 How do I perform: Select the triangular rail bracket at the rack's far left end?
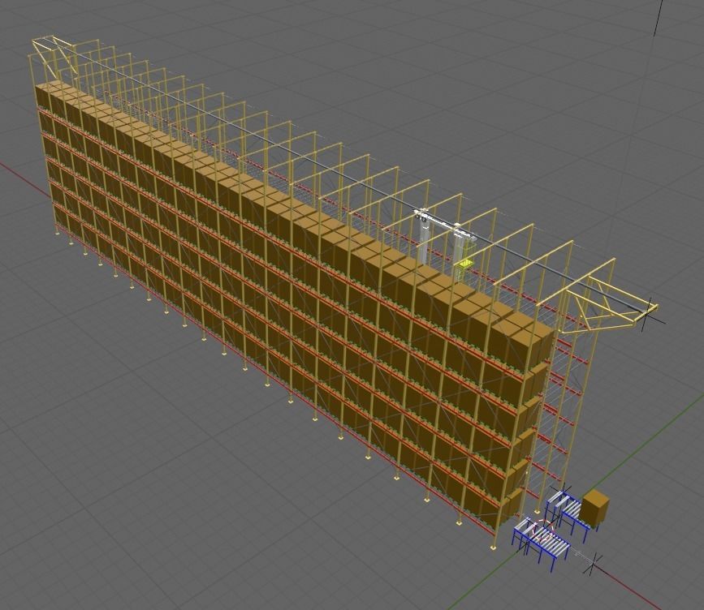(x=54, y=57)
